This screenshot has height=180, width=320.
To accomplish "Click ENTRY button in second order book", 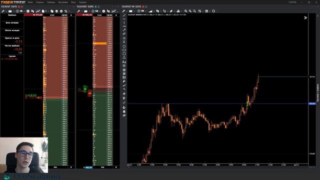I will (109, 15).
